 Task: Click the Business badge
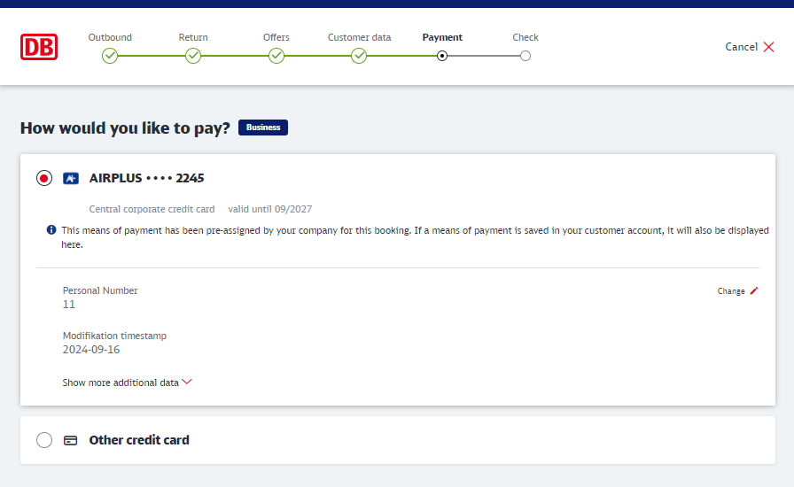(x=263, y=128)
